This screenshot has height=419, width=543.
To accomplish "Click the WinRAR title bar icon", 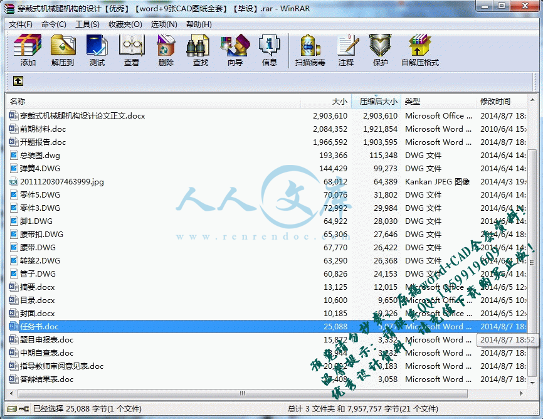I will [9, 8].
